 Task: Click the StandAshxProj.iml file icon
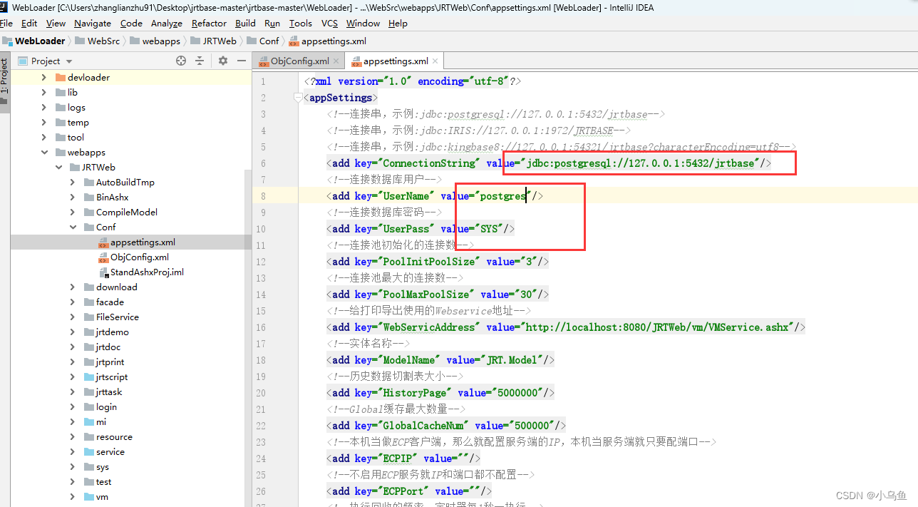click(103, 272)
